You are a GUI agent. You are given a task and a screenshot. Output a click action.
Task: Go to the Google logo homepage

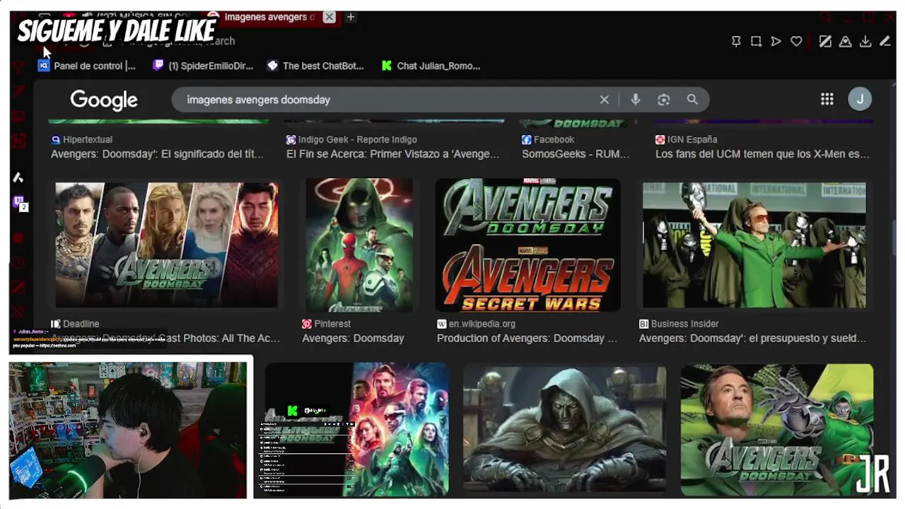coord(104,100)
